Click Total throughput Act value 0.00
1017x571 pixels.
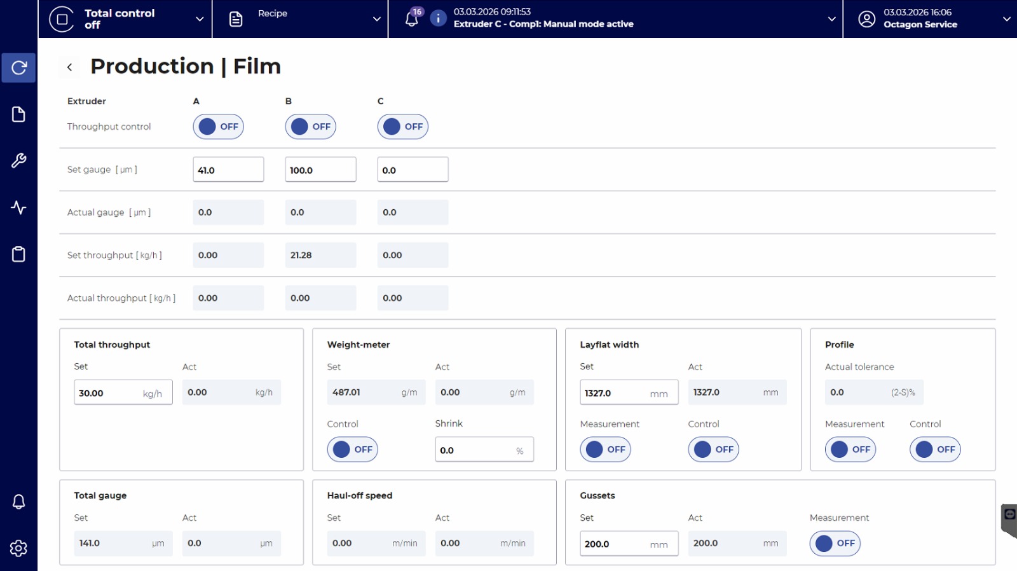click(231, 392)
